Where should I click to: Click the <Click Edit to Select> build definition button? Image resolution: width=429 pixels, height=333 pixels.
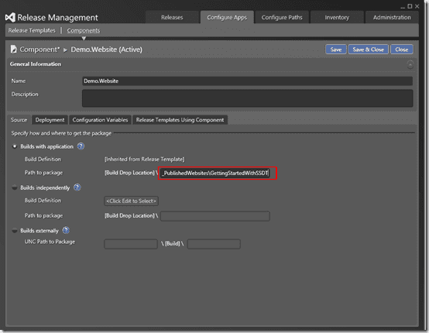click(131, 201)
